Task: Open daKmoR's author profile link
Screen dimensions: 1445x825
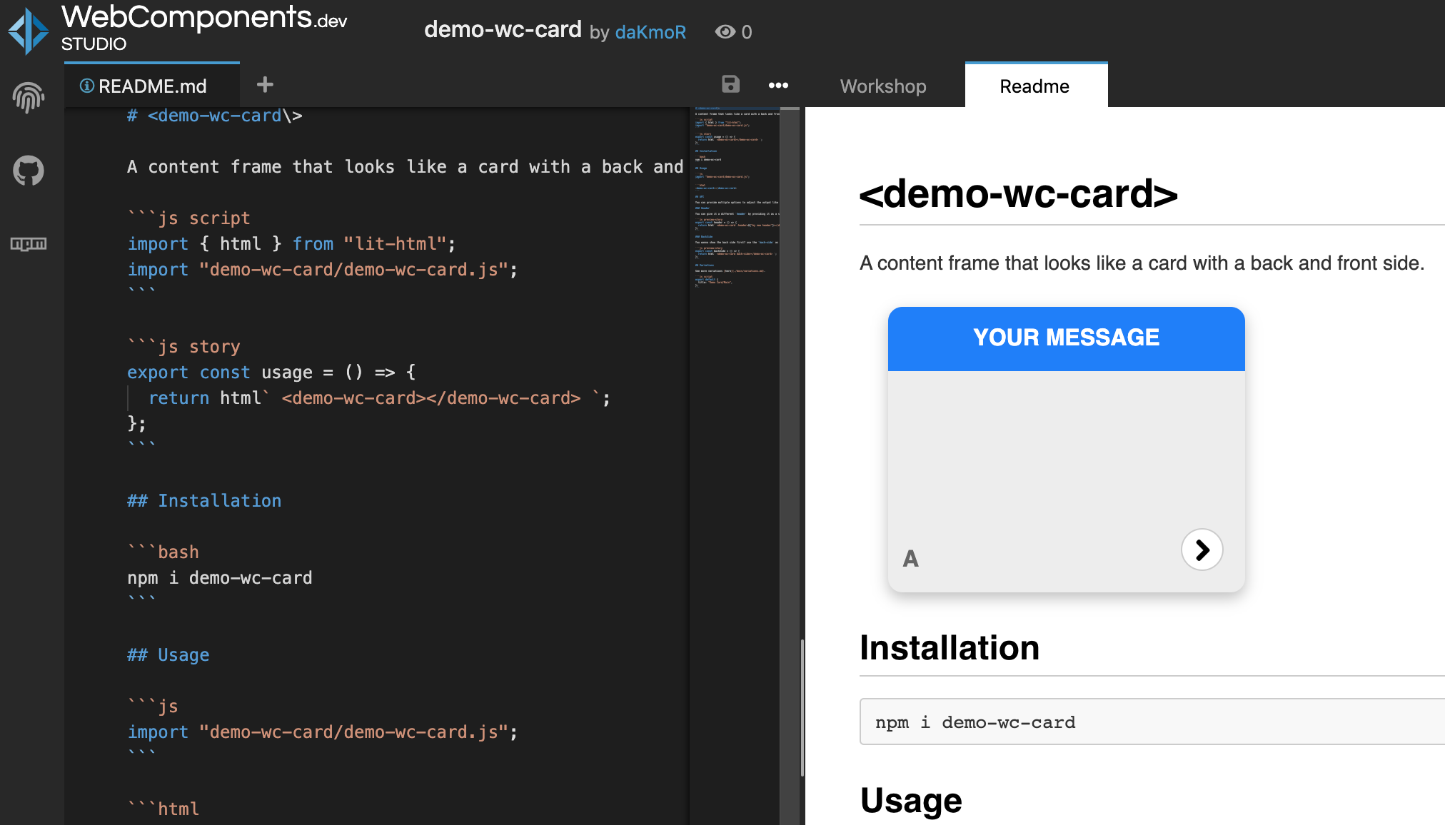Action: [x=650, y=32]
